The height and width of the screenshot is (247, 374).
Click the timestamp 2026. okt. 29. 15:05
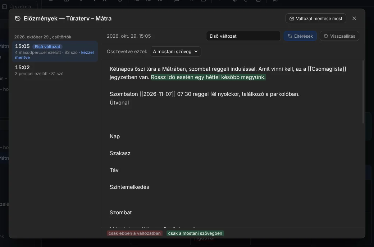click(129, 36)
